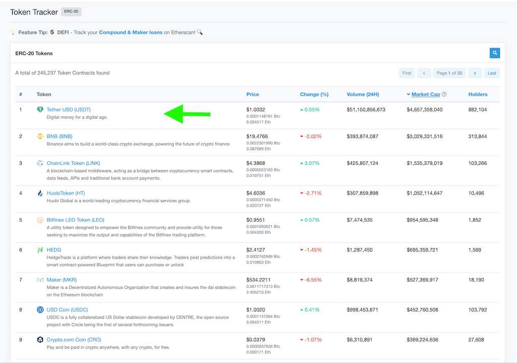Open the Market Cap sort dropdown

tap(408, 94)
